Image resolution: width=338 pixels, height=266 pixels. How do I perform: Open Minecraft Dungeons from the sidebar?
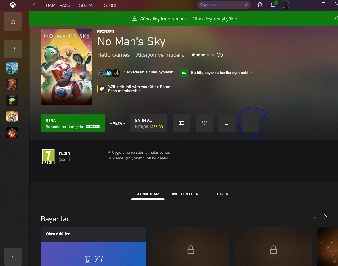(x=12, y=84)
